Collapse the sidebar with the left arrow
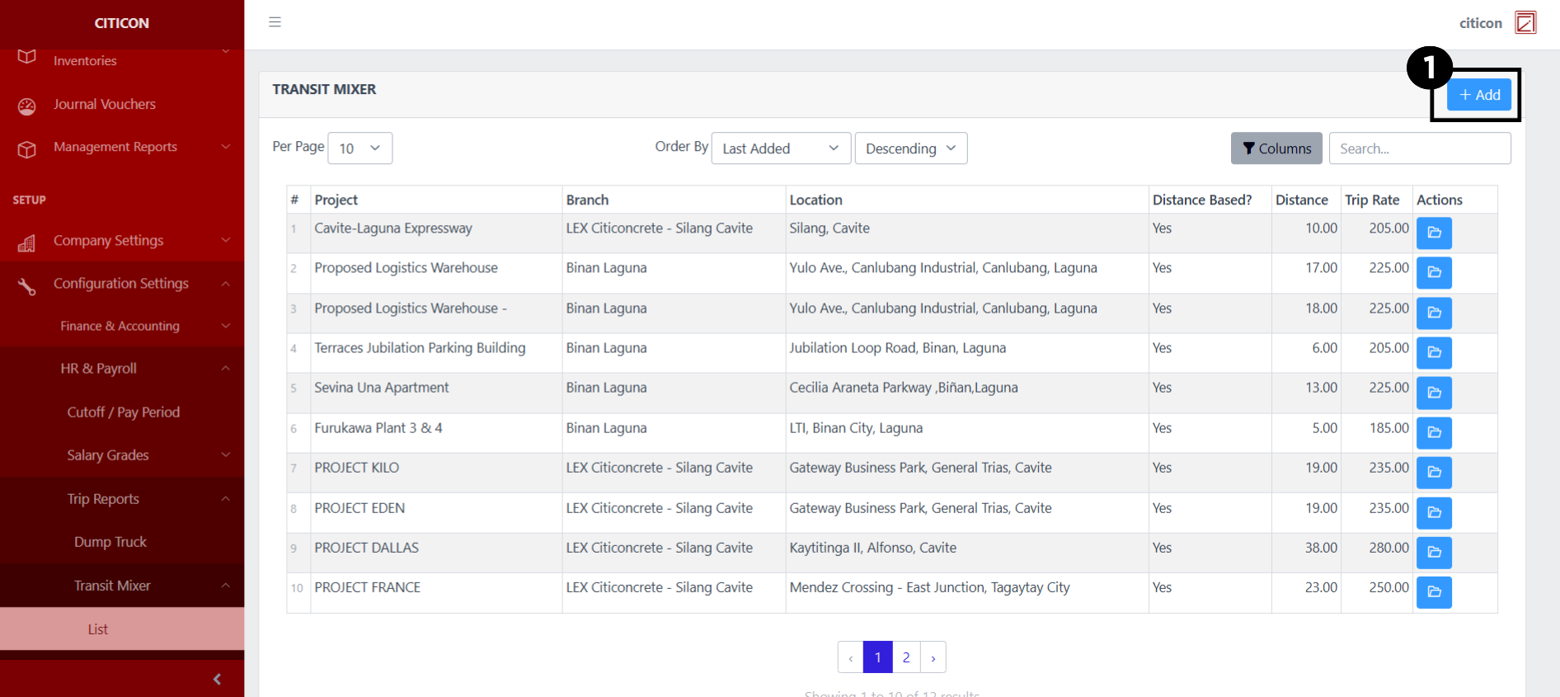The image size is (1560, 697). (x=217, y=679)
